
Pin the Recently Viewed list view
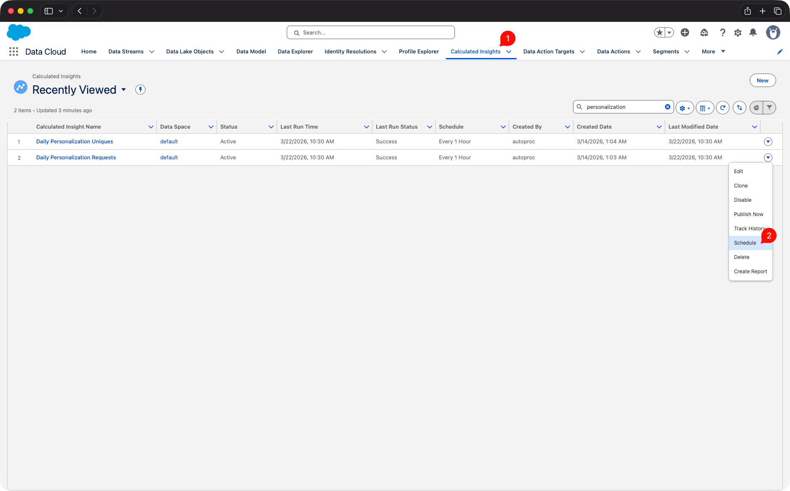click(140, 89)
